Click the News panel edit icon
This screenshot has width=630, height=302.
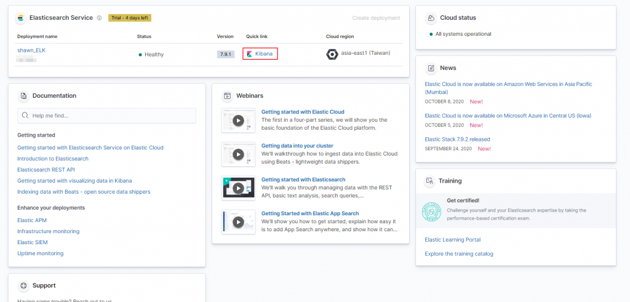[x=431, y=68]
